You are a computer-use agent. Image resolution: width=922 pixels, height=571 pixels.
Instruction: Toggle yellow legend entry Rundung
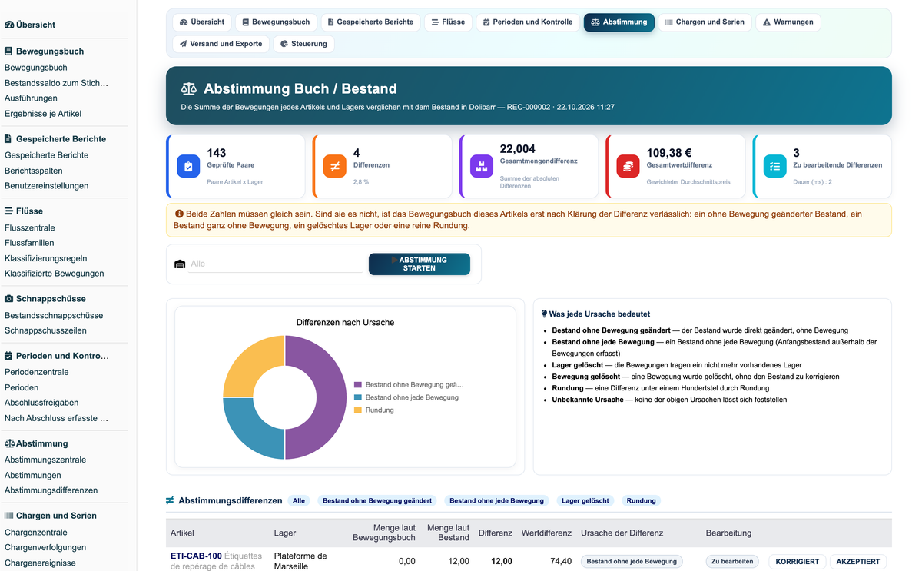point(374,410)
